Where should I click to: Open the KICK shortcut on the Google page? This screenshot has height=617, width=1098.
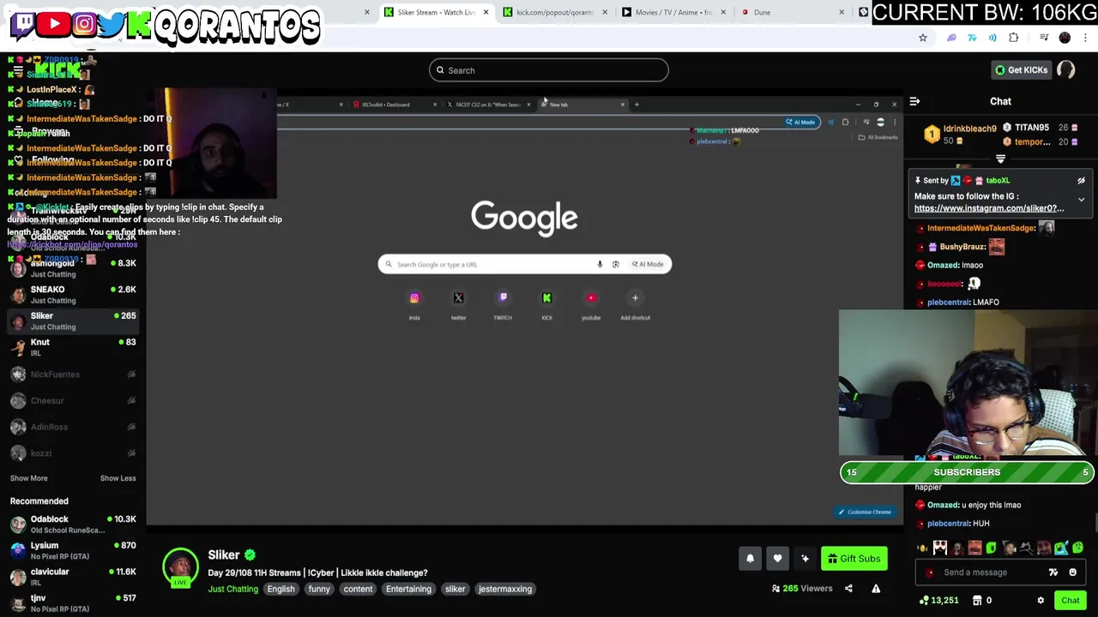click(x=546, y=298)
